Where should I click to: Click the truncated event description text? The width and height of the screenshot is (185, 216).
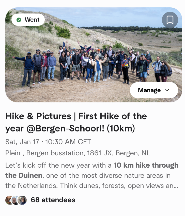pos(92,175)
